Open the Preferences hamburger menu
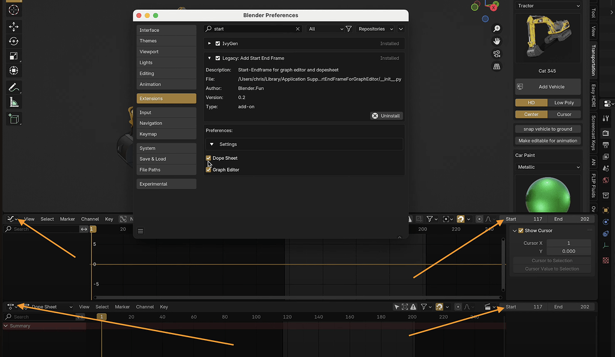The image size is (615, 357). [x=141, y=231]
